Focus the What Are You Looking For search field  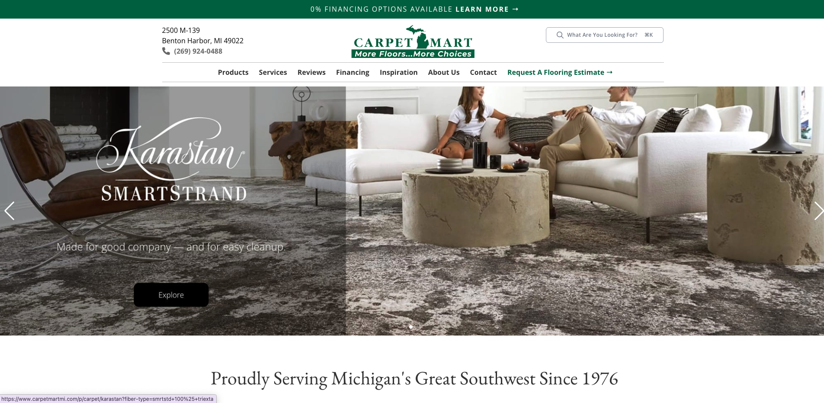[x=604, y=35]
